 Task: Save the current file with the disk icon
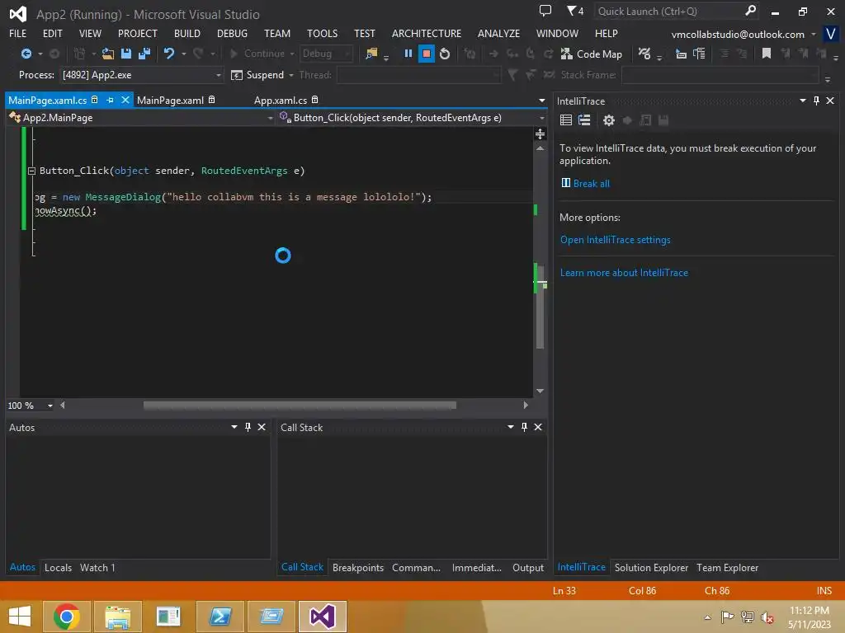tap(126, 54)
